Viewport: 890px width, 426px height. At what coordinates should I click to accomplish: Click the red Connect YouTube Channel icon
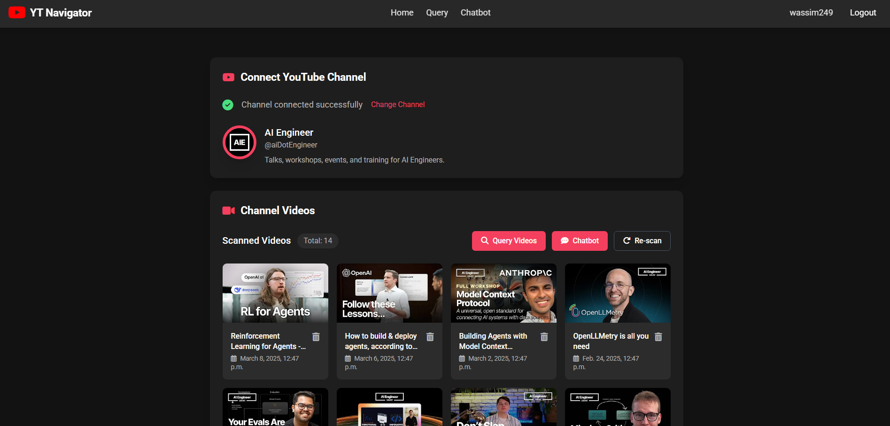(x=229, y=77)
